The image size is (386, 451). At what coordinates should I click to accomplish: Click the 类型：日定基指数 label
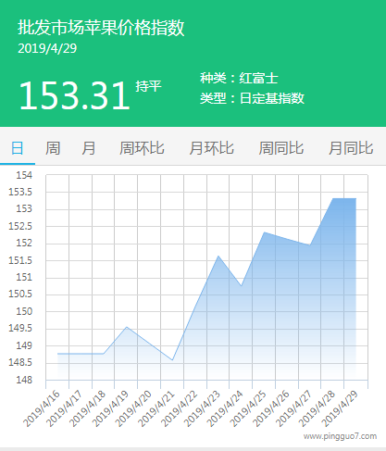click(252, 98)
